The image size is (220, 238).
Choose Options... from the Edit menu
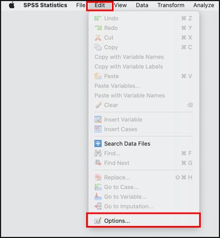click(x=144, y=221)
